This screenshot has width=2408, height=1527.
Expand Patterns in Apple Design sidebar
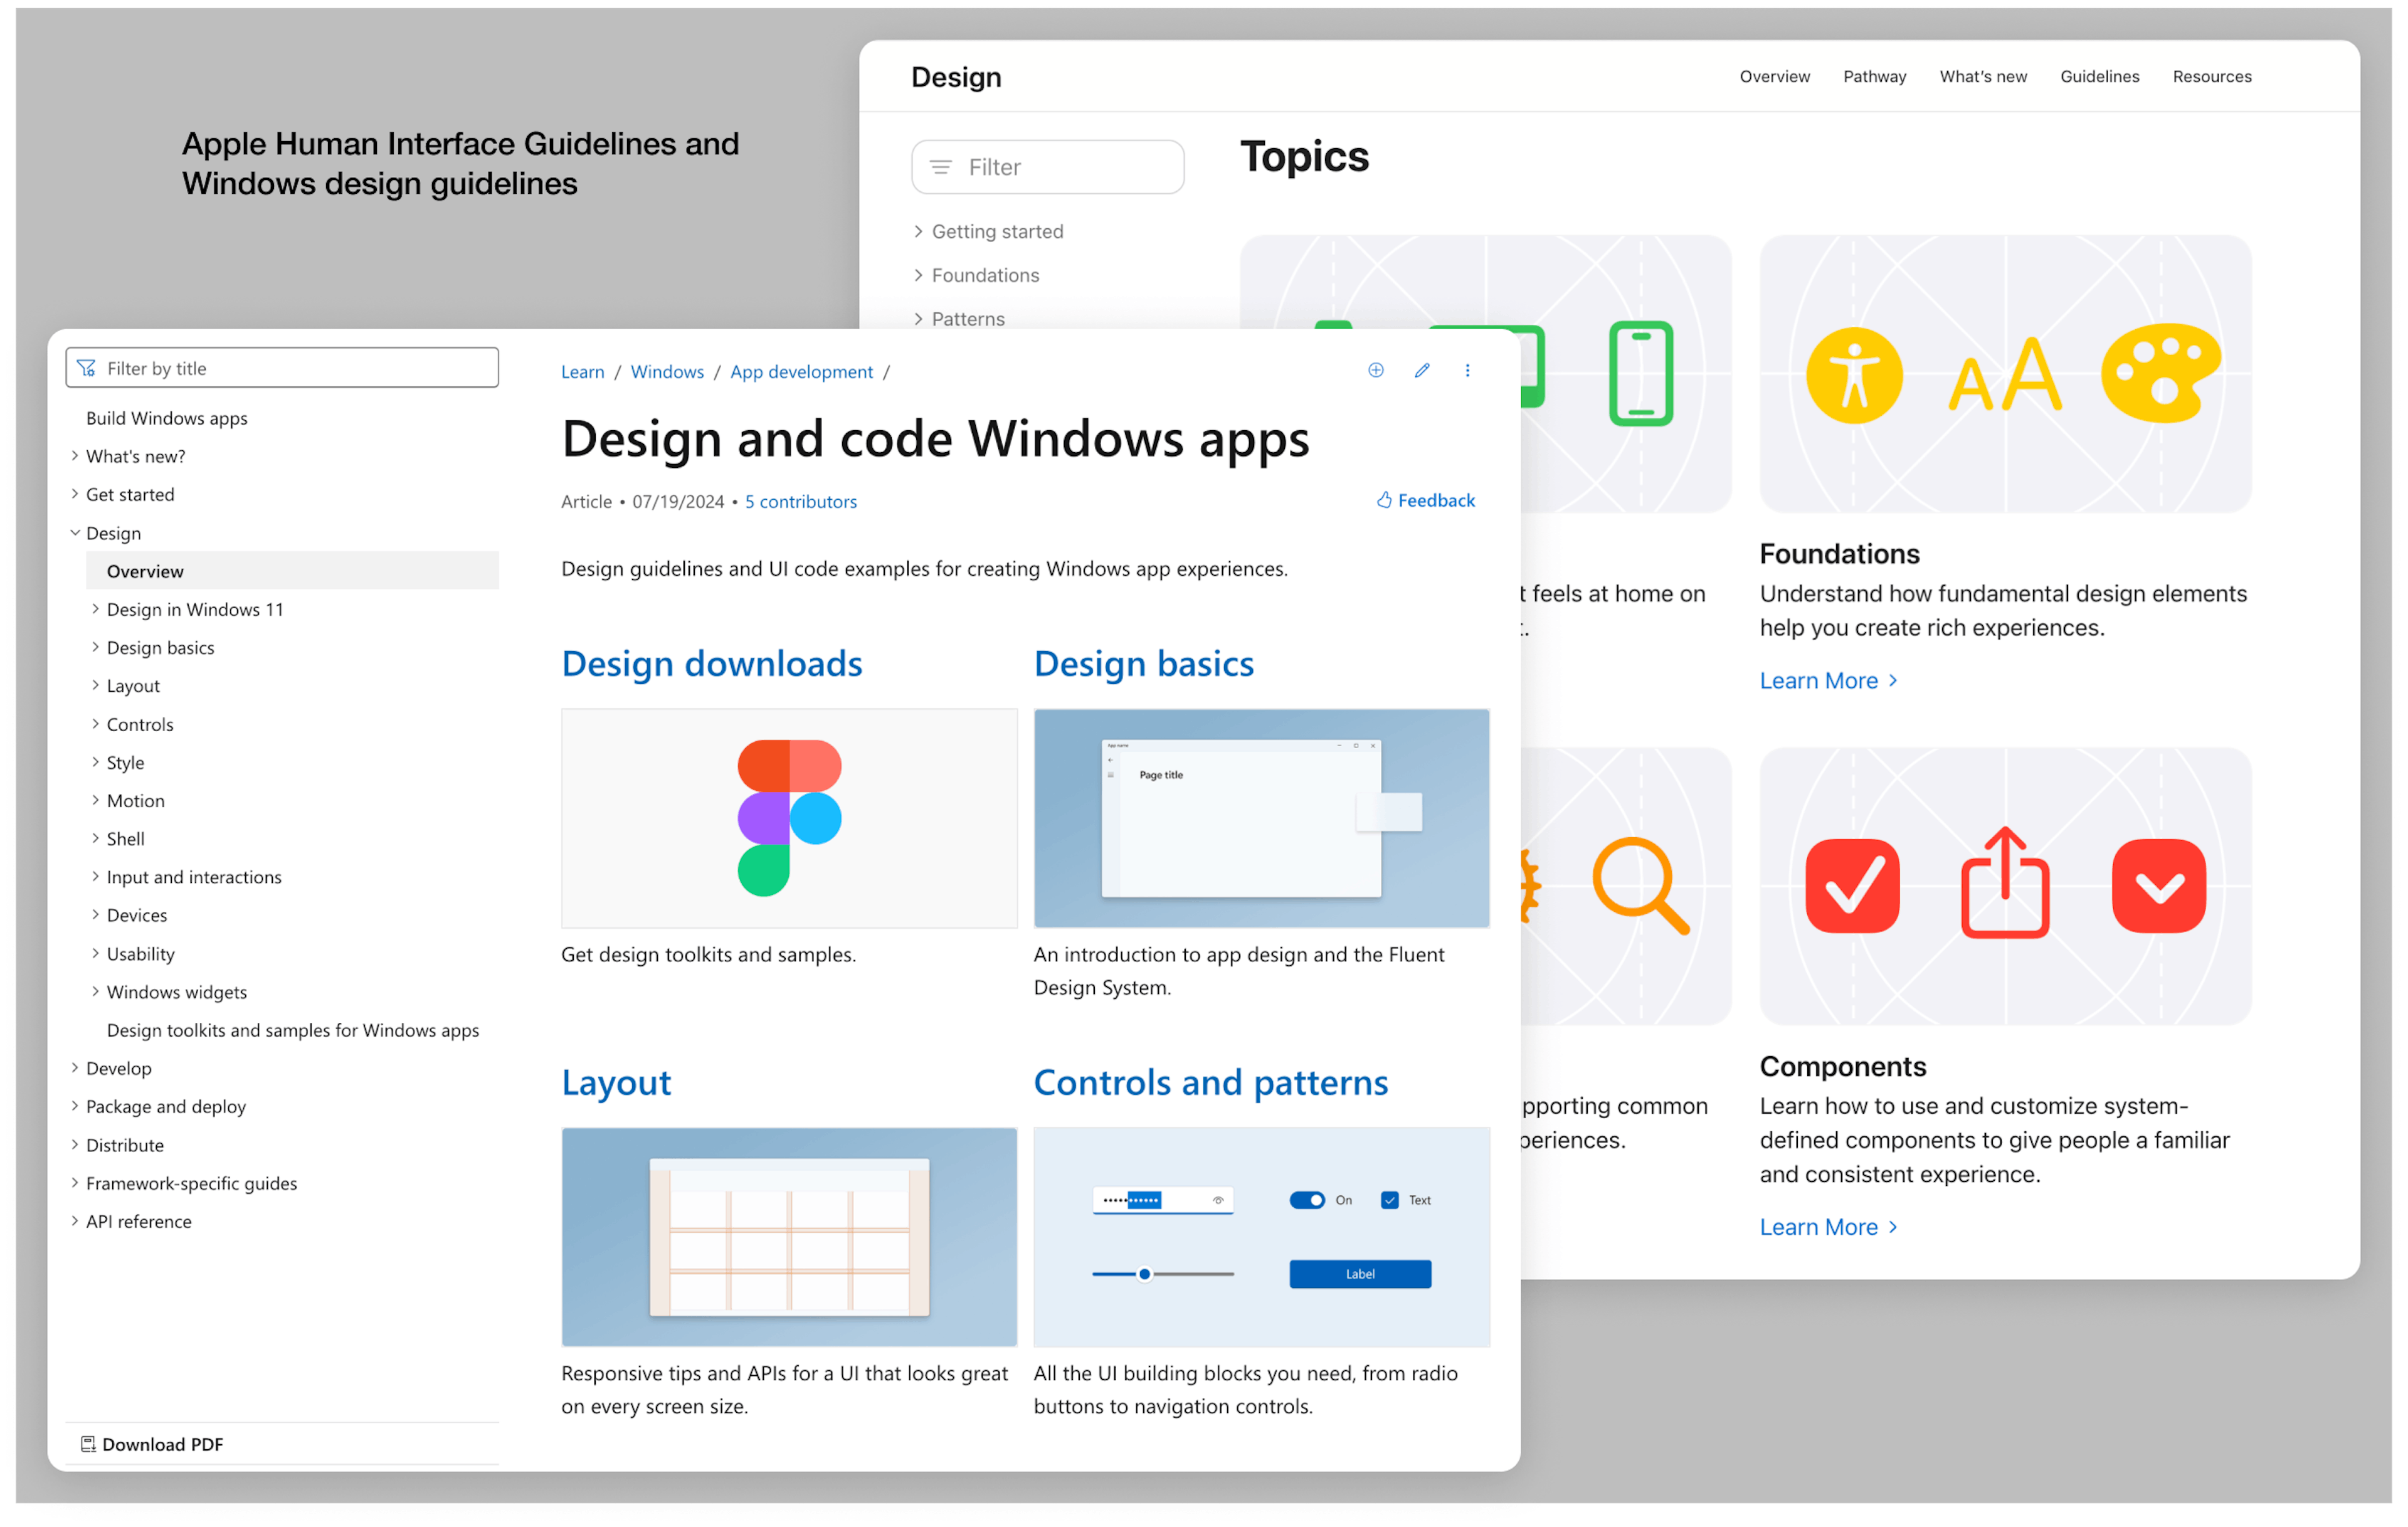(x=918, y=319)
